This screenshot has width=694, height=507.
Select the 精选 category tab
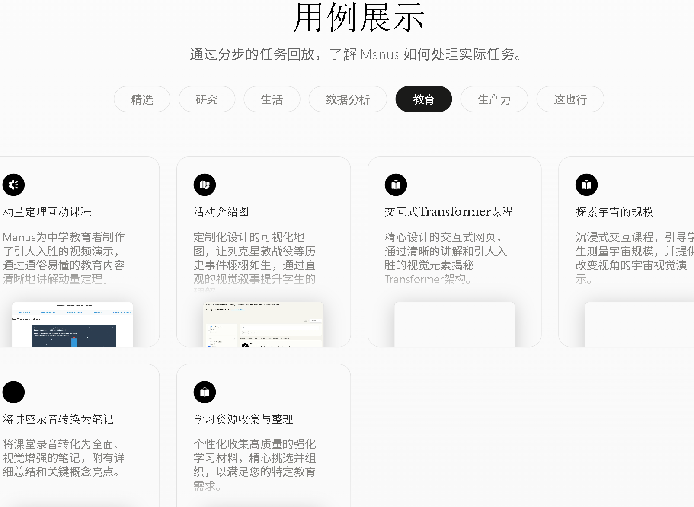pyautogui.click(x=142, y=99)
